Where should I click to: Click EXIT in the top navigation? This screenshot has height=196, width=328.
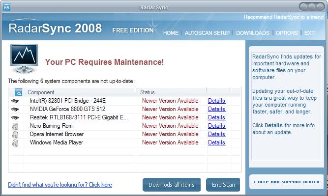tap(310, 33)
